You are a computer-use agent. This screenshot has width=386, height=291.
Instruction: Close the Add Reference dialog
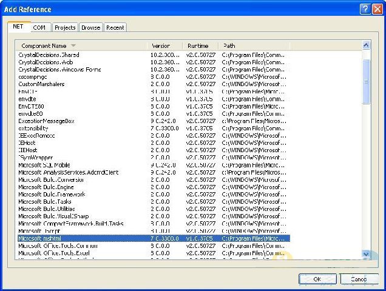point(376,9)
